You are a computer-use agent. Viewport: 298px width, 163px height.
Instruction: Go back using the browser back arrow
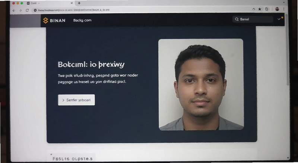point(14,10)
